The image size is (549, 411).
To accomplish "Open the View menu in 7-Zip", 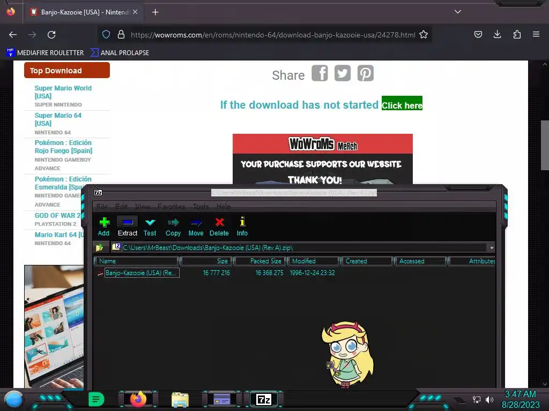I will 143,207.
